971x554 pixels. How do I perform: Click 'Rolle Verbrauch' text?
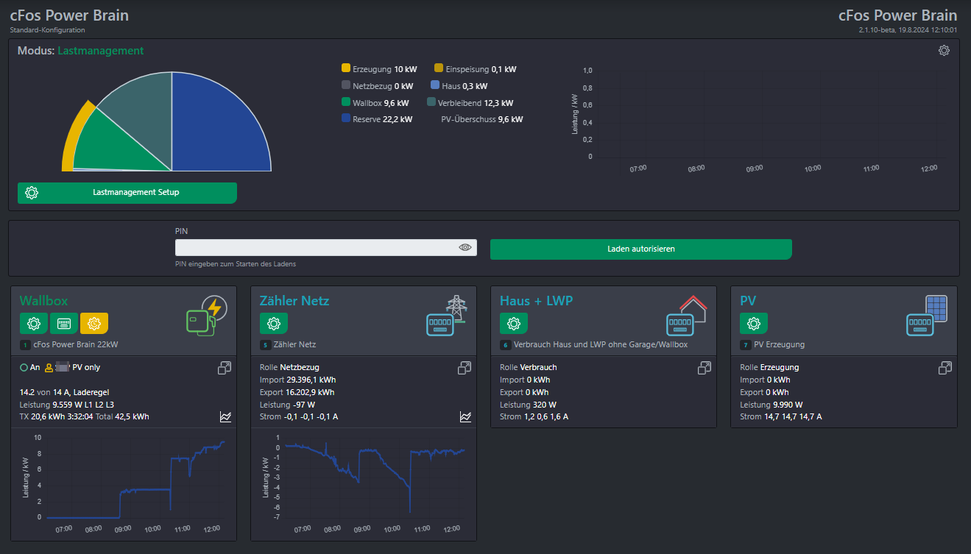click(x=528, y=367)
